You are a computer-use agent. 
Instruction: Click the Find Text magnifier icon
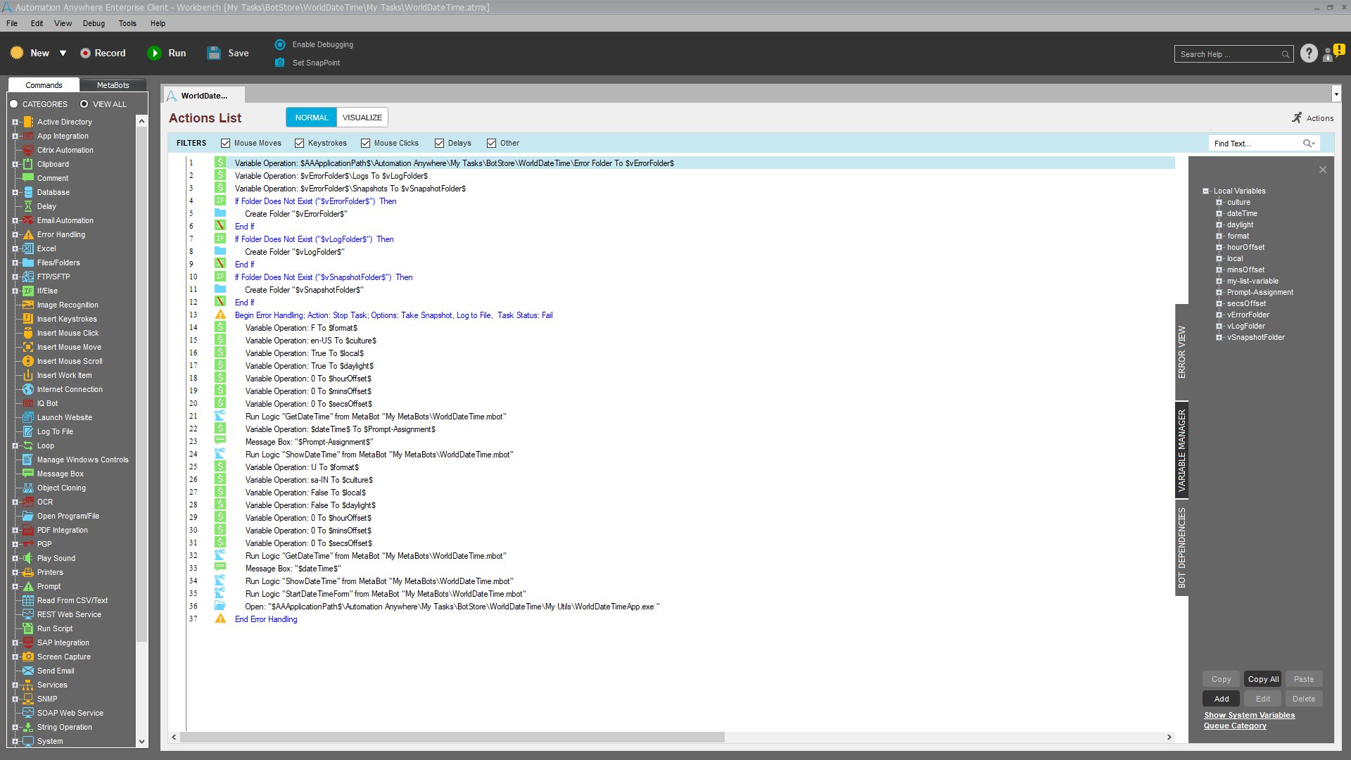click(1307, 144)
